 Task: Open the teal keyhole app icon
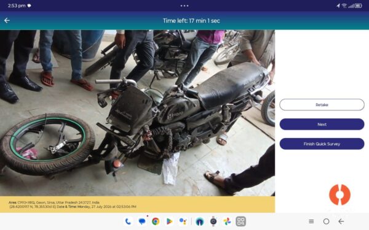point(199,221)
